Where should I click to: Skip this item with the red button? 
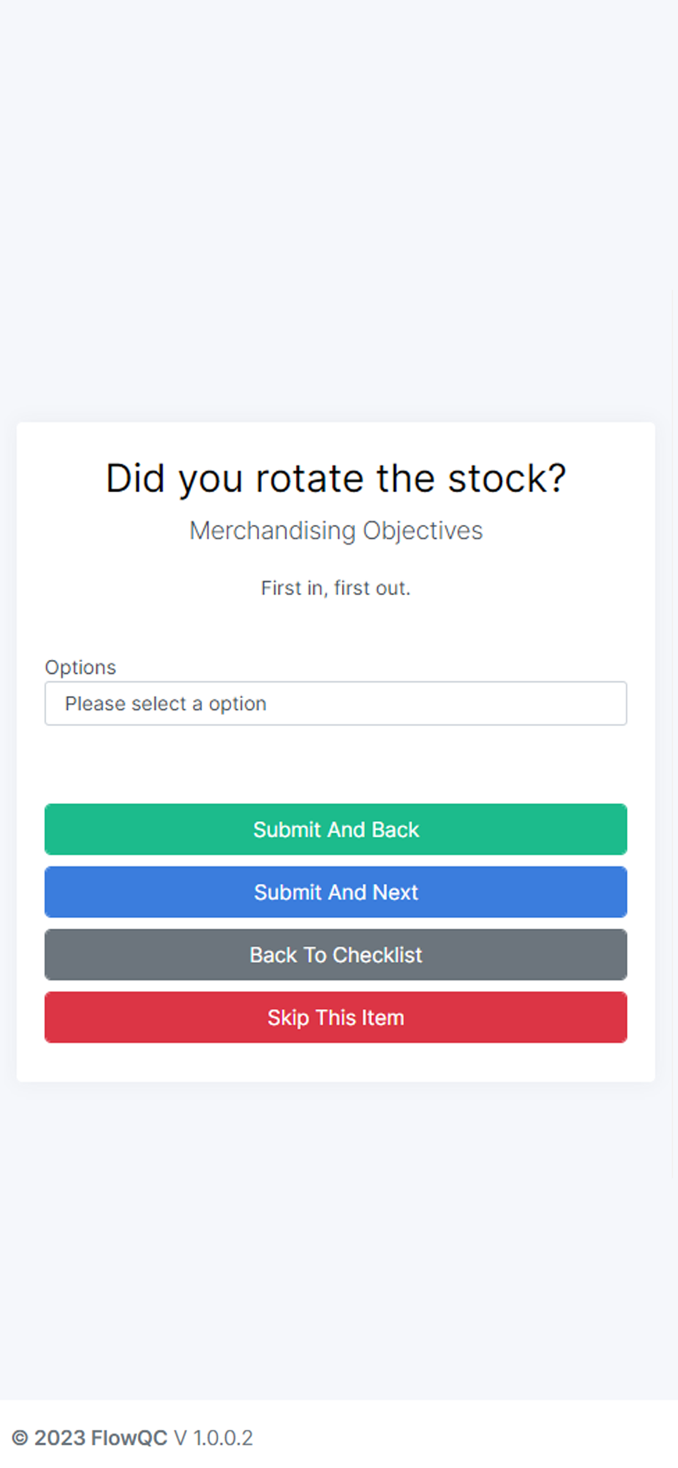click(x=335, y=1017)
